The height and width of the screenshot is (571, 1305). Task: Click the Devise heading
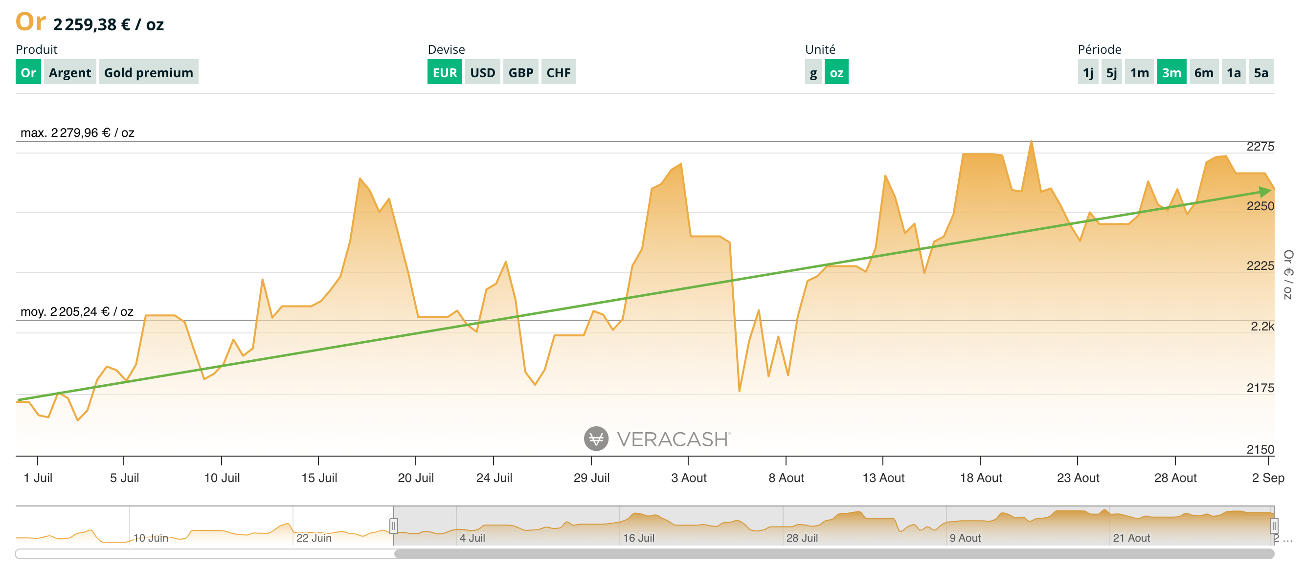click(446, 49)
